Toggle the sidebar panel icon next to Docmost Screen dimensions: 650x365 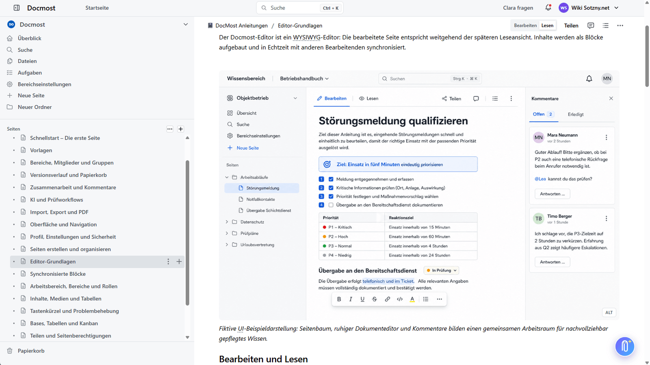coord(17,8)
